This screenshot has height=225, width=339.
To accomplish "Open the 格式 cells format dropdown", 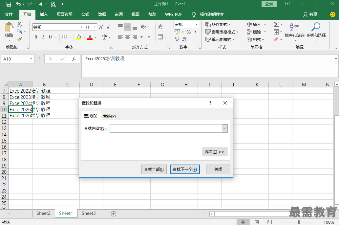I will (256, 39).
